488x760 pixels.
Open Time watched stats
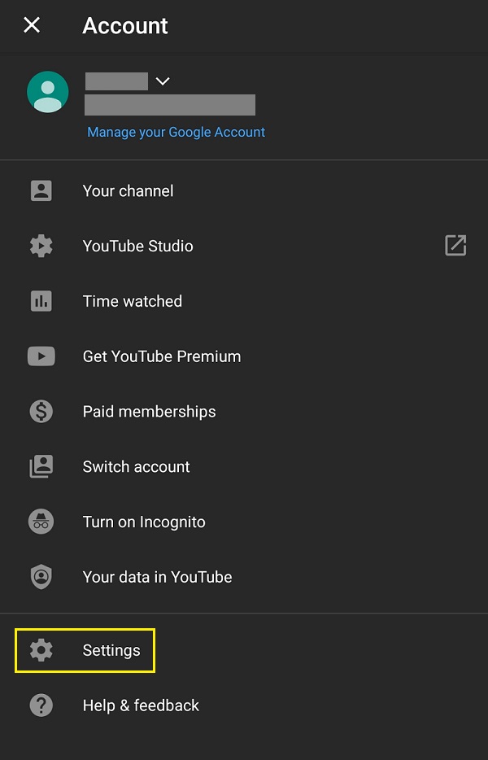[x=133, y=301]
